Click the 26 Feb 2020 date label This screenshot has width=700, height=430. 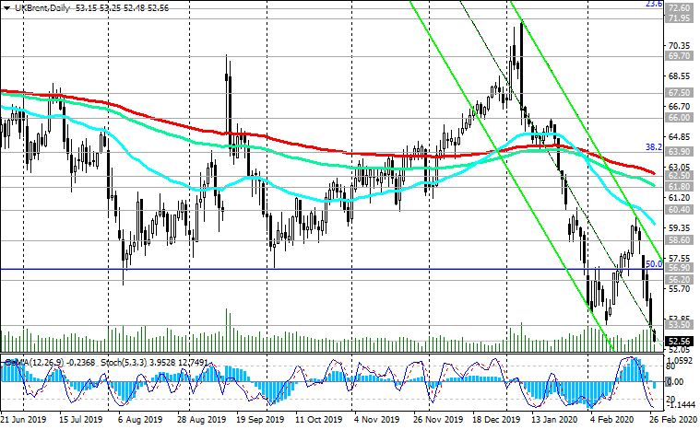point(672,420)
